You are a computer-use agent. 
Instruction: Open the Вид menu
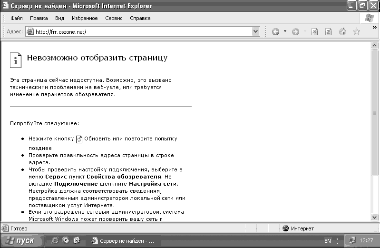coord(59,18)
